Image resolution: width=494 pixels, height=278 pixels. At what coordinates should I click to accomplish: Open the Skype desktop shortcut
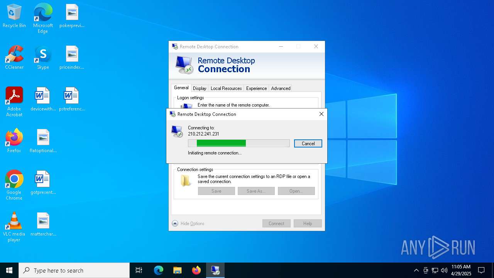(x=43, y=58)
